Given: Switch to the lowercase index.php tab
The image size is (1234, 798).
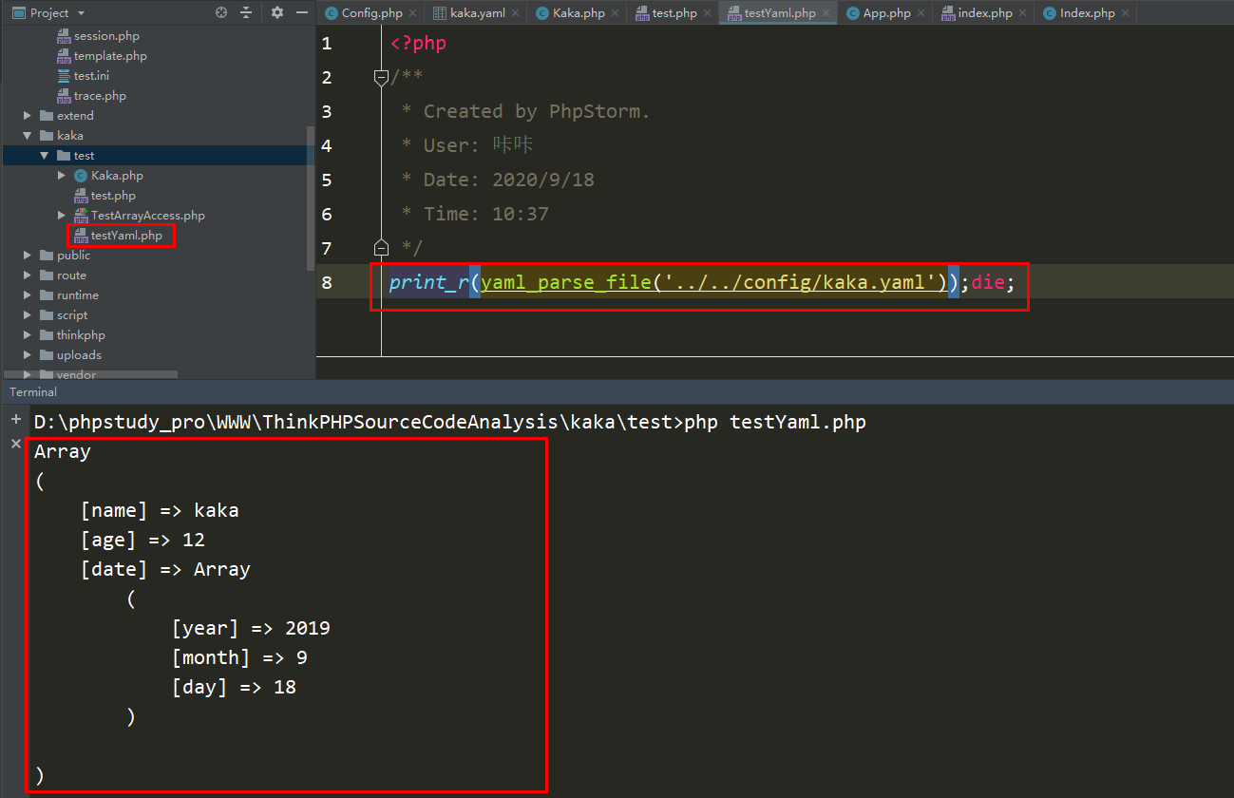Looking at the screenshot, I should pyautogui.click(x=976, y=13).
